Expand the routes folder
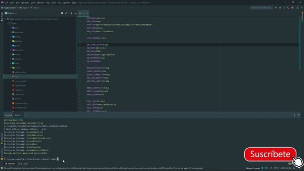The width and height of the screenshot is (304, 171). point(10,55)
